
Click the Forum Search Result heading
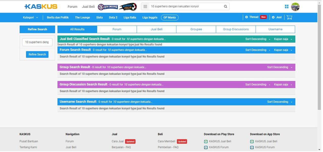(x=75, y=50)
